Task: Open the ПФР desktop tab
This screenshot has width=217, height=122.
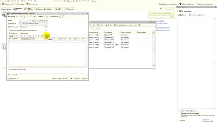Action: (58, 9)
